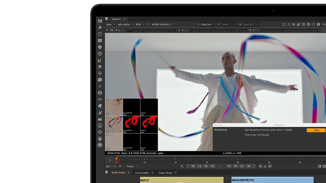Switch to the Dope Sheet tab
This screenshot has width=326, height=183.
[165, 173]
